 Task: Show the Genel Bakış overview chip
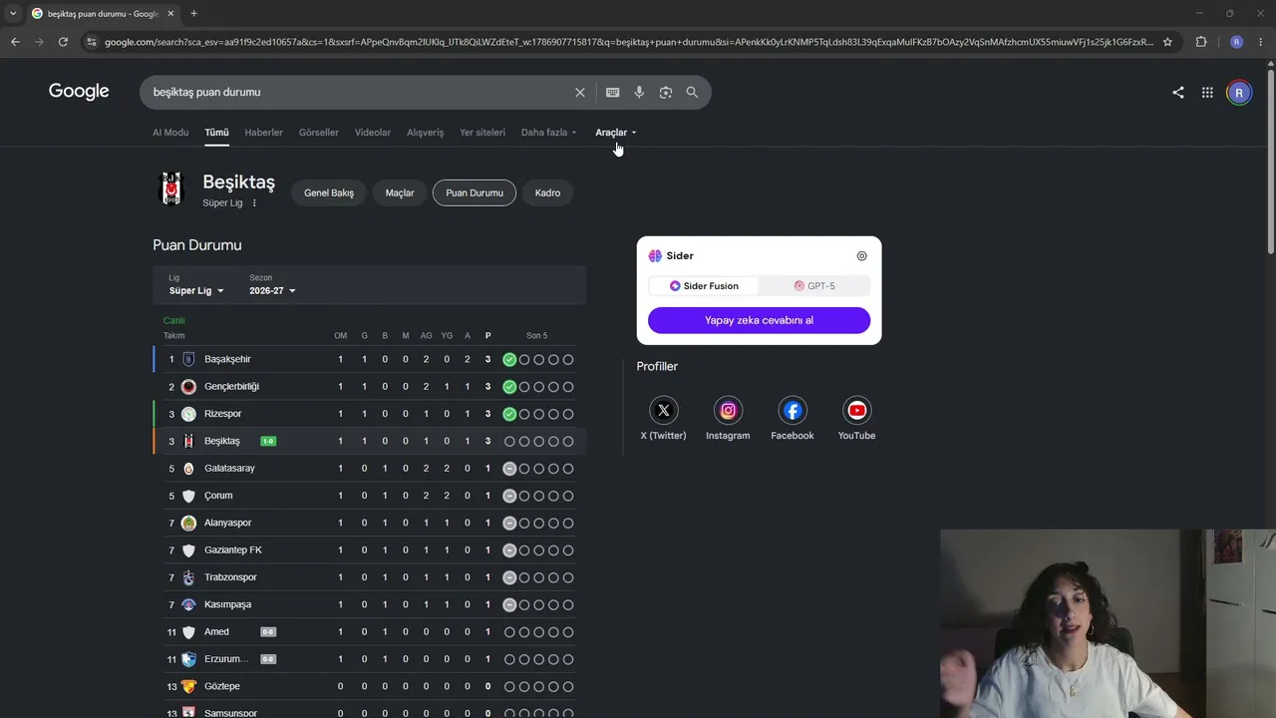tap(329, 192)
